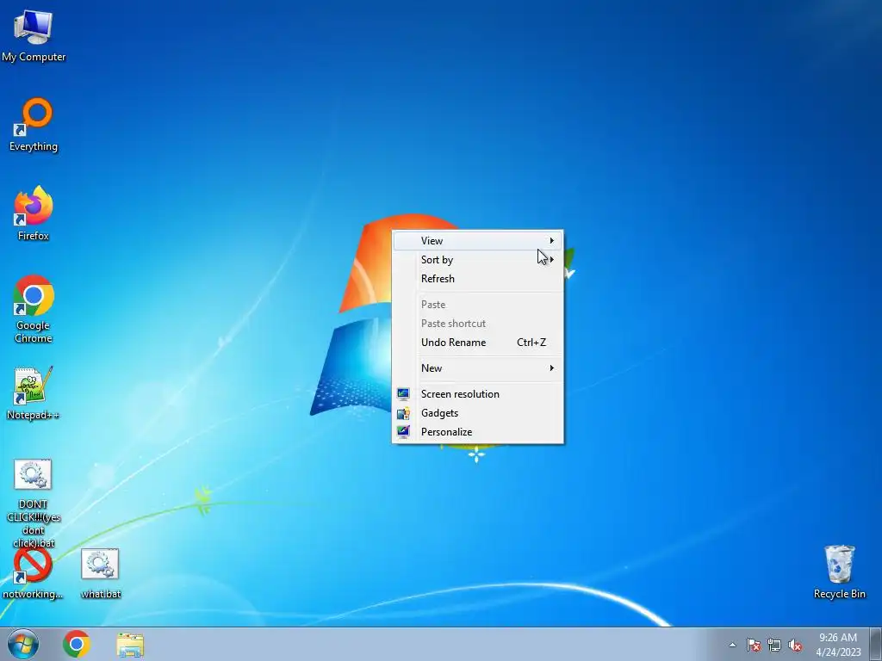The height and width of the screenshot is (661, 882).
Task: Click the network status tray icon
Action: point(774,645)
